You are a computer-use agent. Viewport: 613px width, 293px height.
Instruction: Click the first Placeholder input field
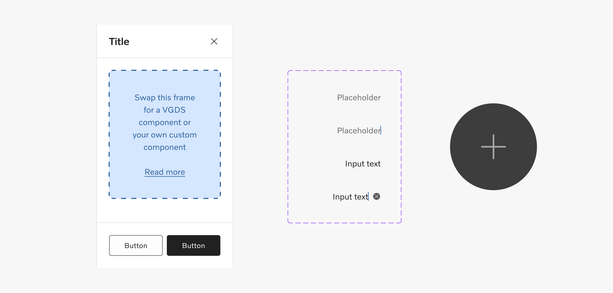pyautogui.click(x=359, y=97)
